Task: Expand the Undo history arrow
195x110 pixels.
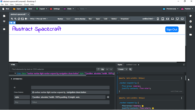Action: (x=73, y=9)
